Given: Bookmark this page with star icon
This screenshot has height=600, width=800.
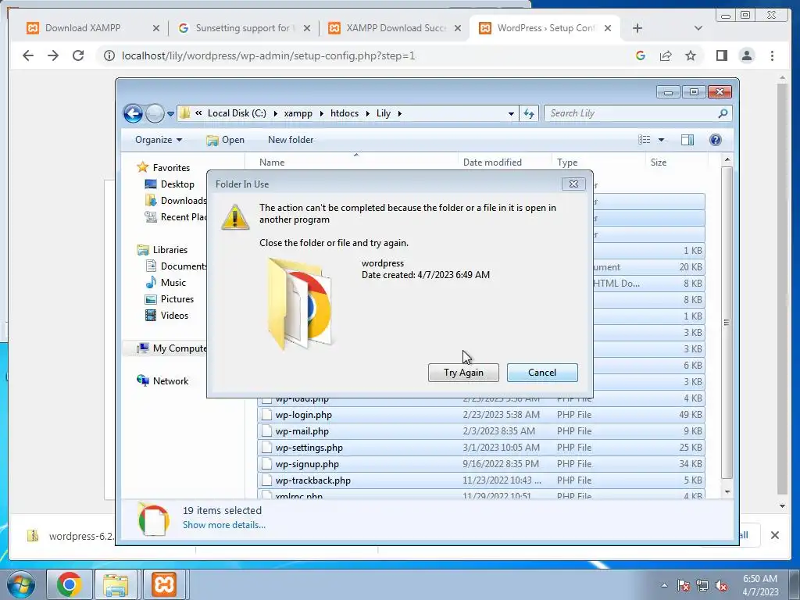Looking at the screenshot, I should 691,55.
